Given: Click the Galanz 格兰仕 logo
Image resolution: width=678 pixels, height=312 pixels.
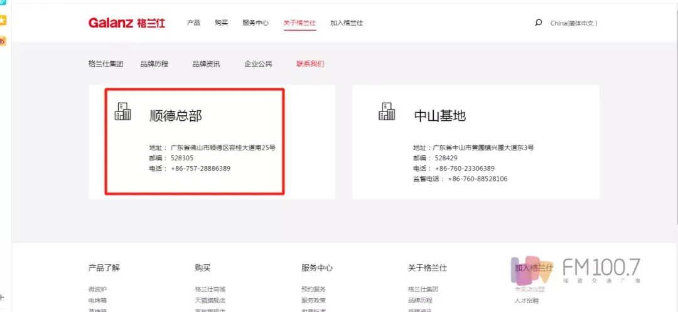Looking at the screenshot, I should (127, 23).
